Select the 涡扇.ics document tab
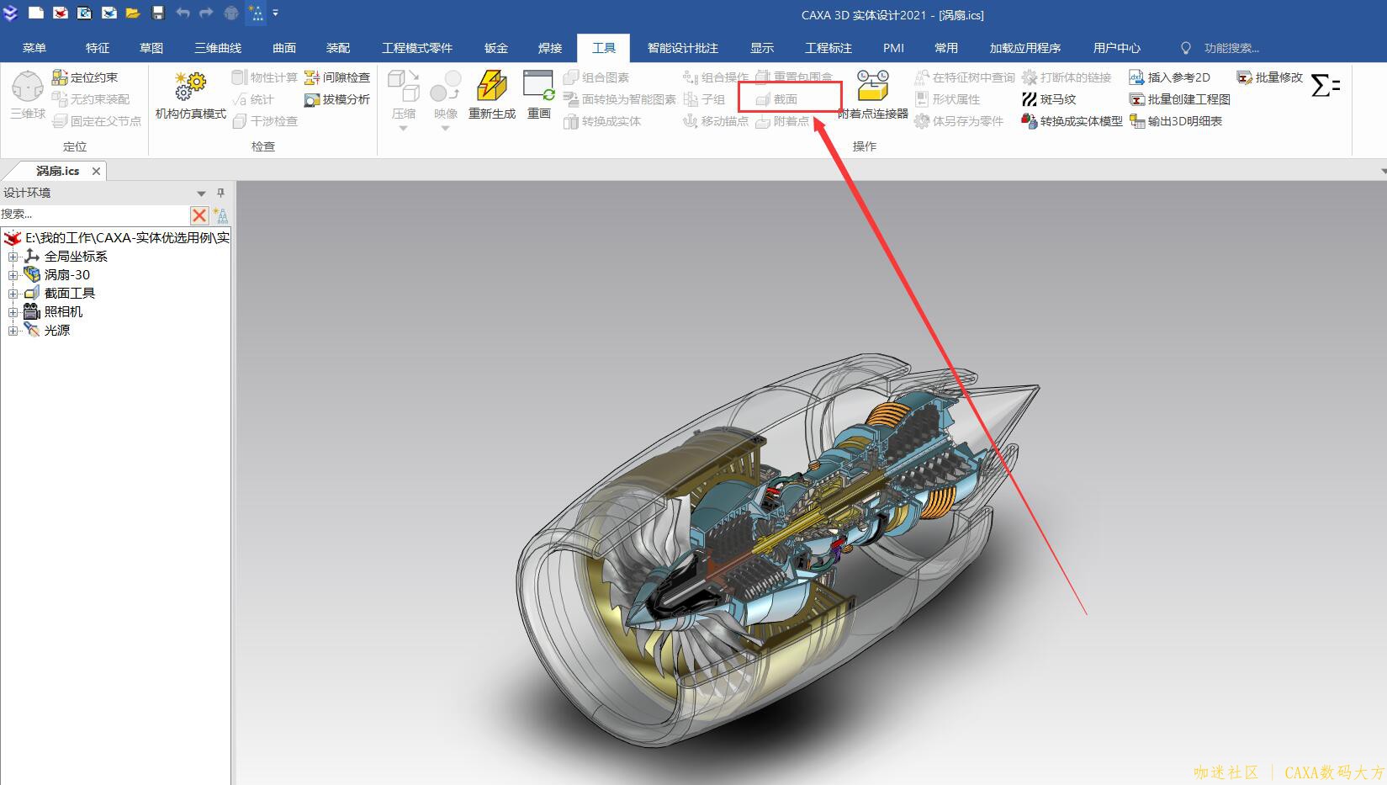Viewport: 1387px width, 785px height. 57,171
